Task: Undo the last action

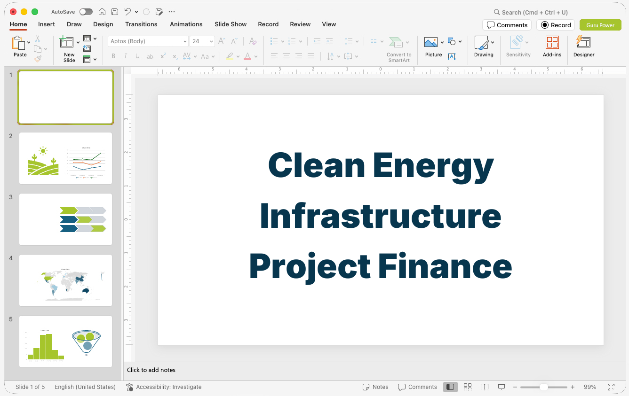Action: coord(127,12)
